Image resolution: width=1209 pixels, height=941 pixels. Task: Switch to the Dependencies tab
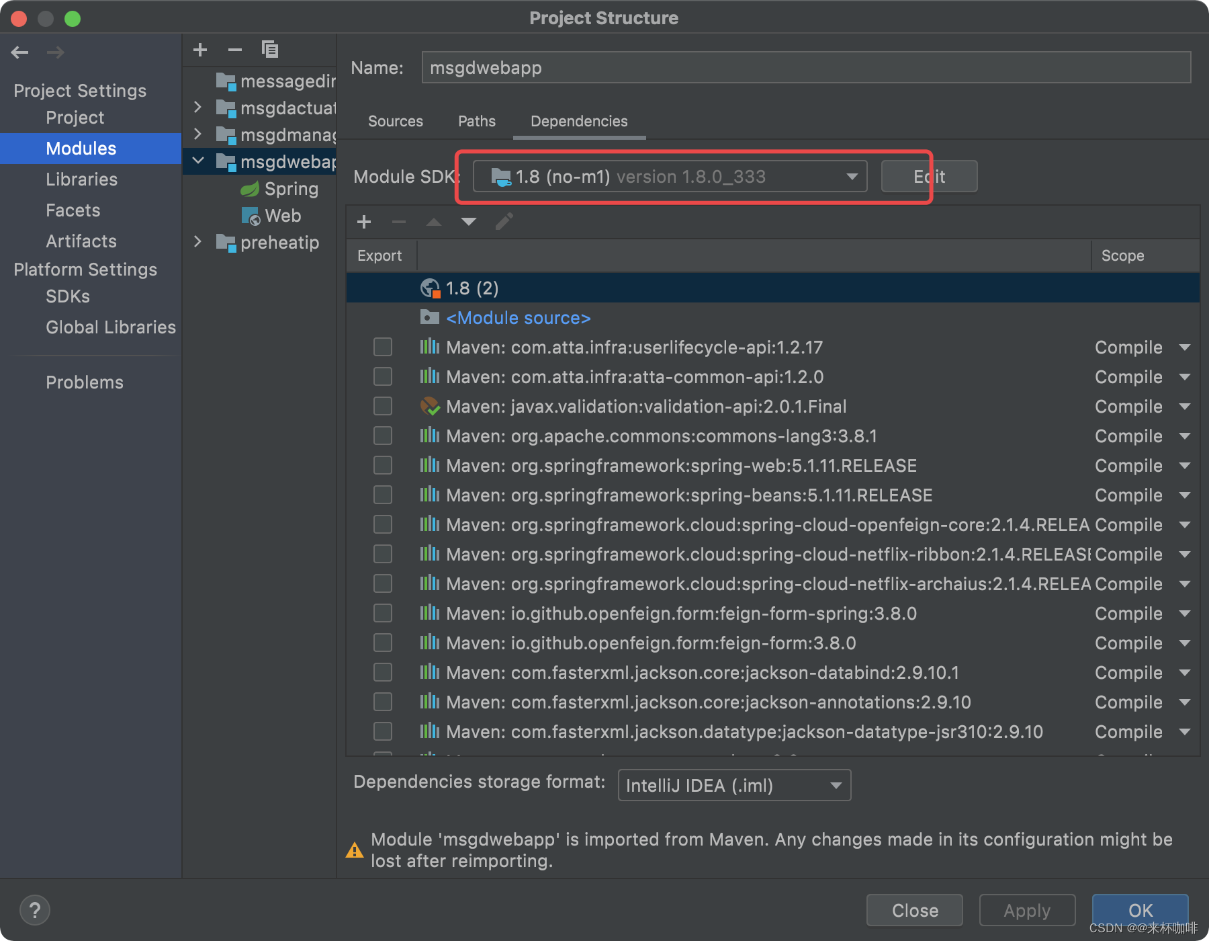579,121
